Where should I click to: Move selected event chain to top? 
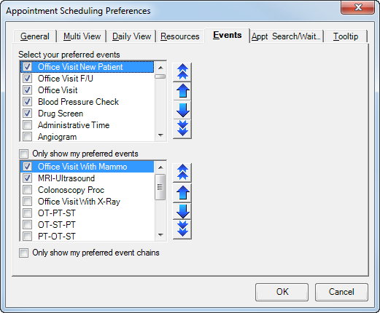pos(182,173)
